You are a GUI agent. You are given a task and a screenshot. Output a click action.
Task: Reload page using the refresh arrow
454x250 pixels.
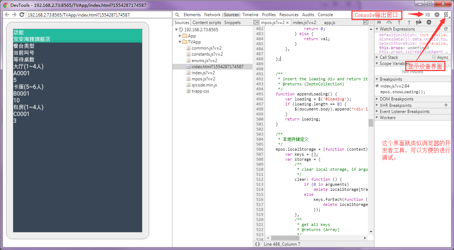point(22,15)
